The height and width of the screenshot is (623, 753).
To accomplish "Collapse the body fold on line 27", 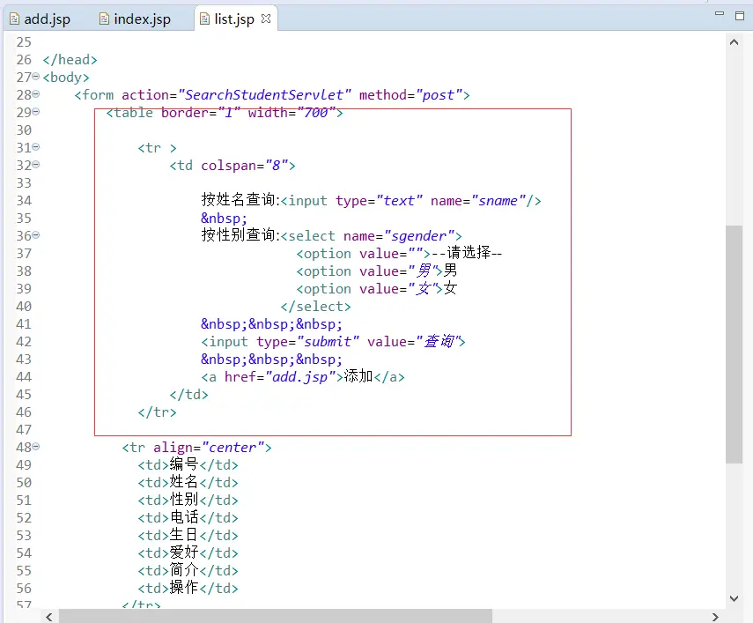I will (x=35, y=77).
